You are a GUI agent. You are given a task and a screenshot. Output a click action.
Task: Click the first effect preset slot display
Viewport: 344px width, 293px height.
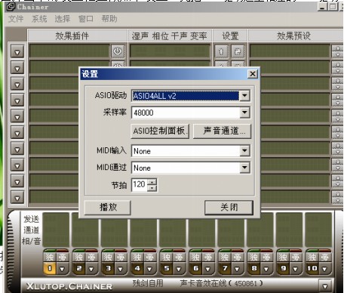(290, 51)
